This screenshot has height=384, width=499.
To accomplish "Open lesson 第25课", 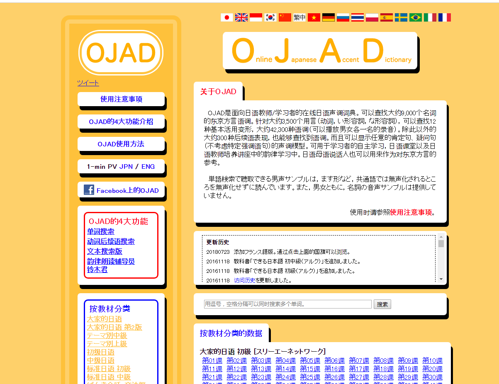I will click(310, 377).
